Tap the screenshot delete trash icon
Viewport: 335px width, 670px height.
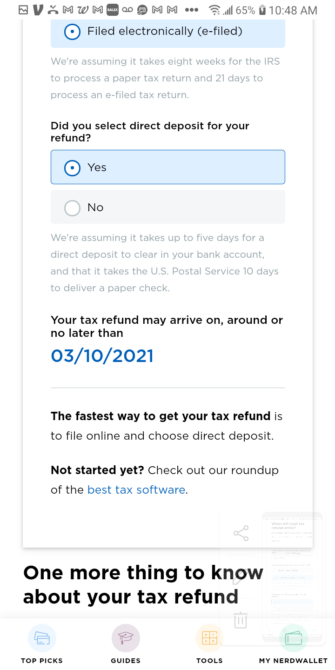point(241,620)
